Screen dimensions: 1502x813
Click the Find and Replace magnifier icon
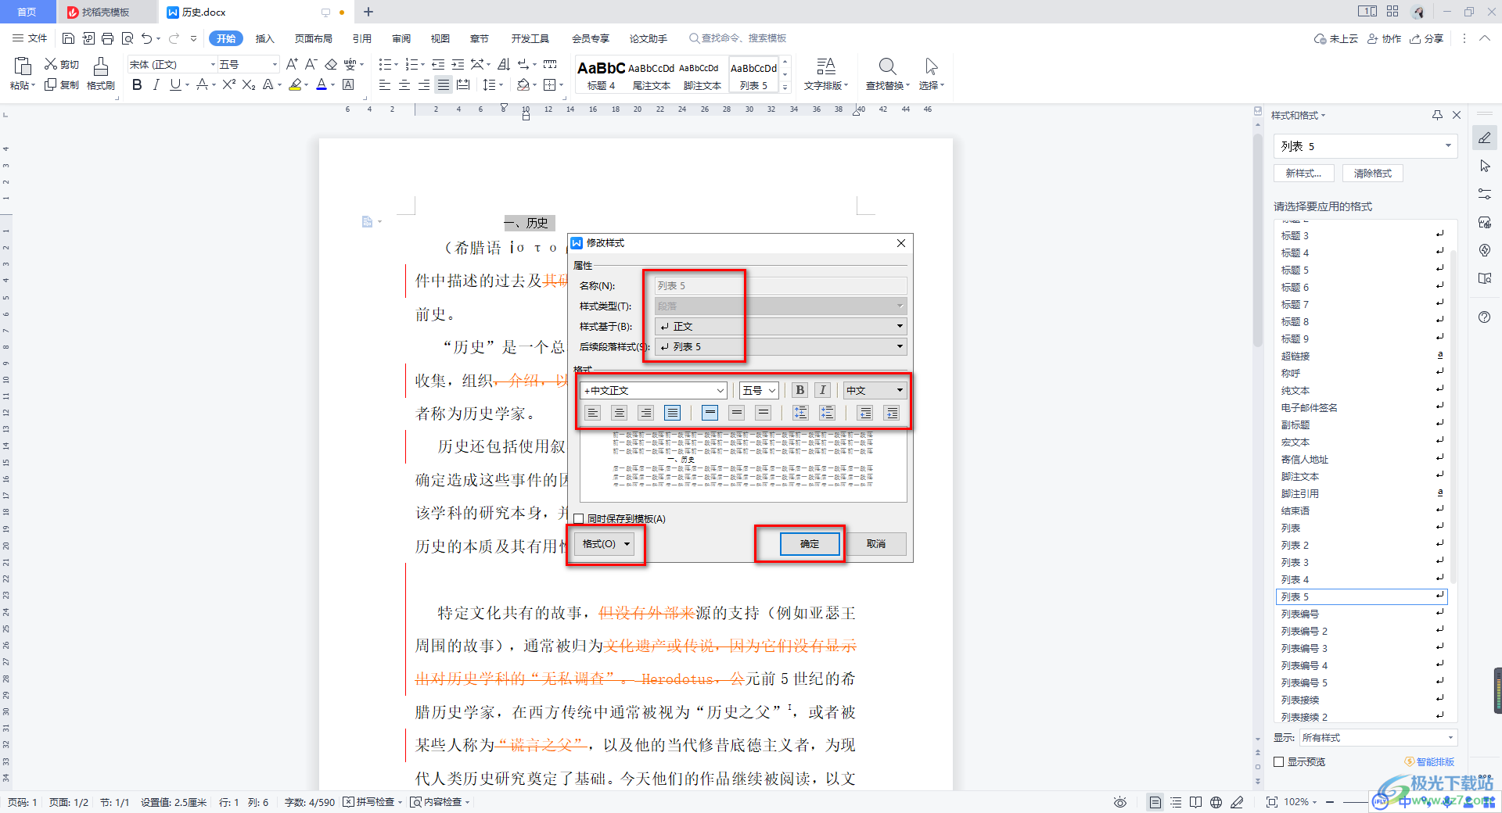click(x=887, y=66)
